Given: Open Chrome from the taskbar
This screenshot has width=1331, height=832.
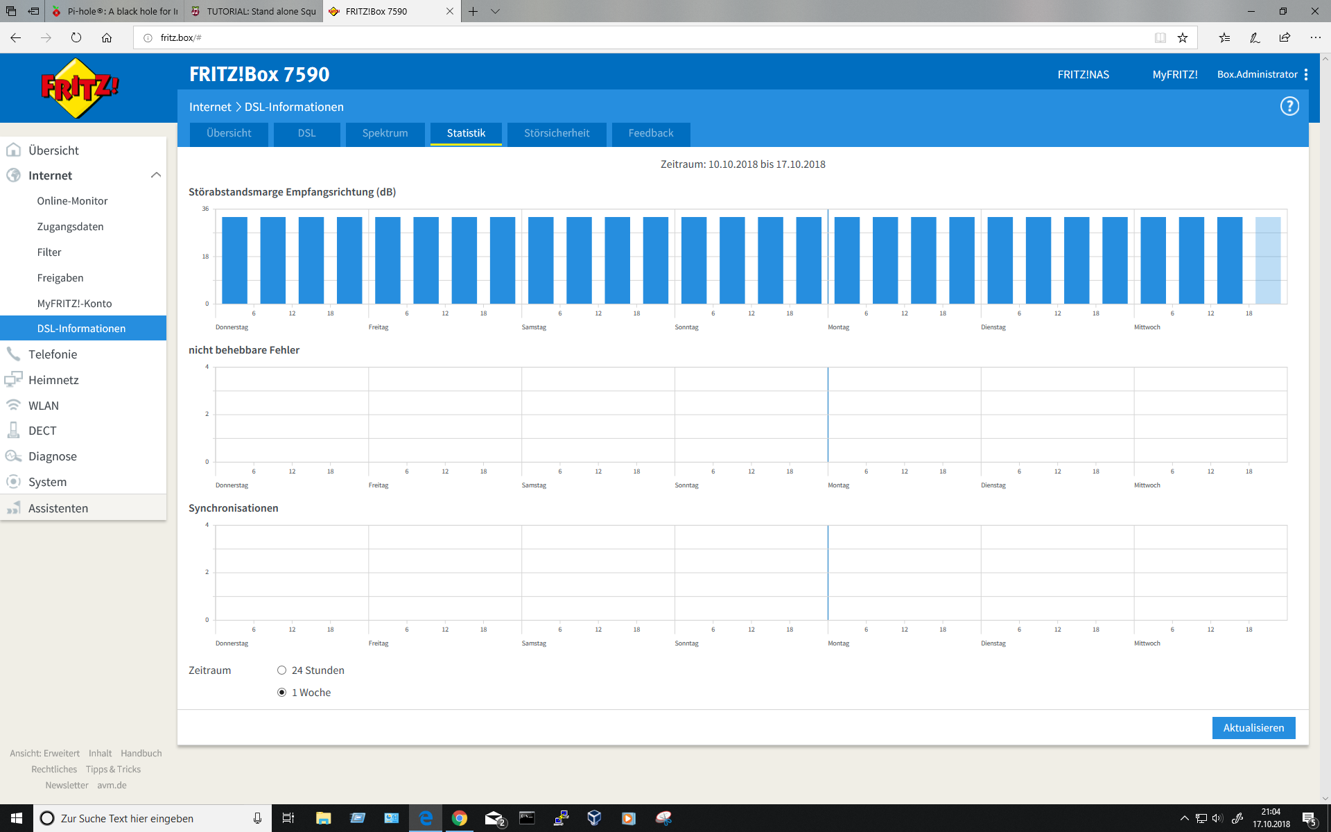Looking at the screenshot, I should click(x=459, y=818).
